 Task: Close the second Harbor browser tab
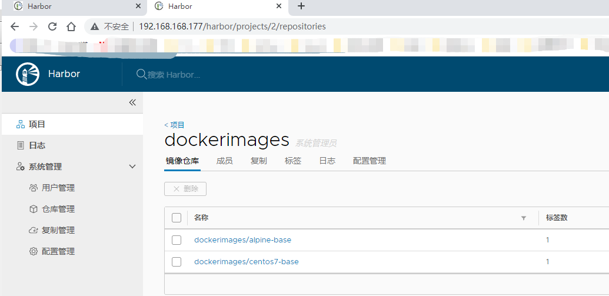(x=279, y=6)
